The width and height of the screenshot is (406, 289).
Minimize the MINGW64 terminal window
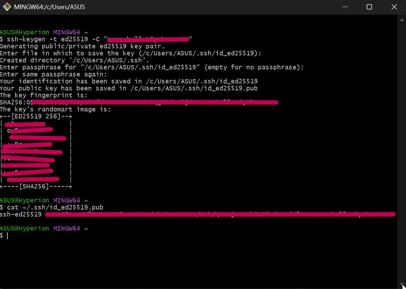(x=345, y=7)
